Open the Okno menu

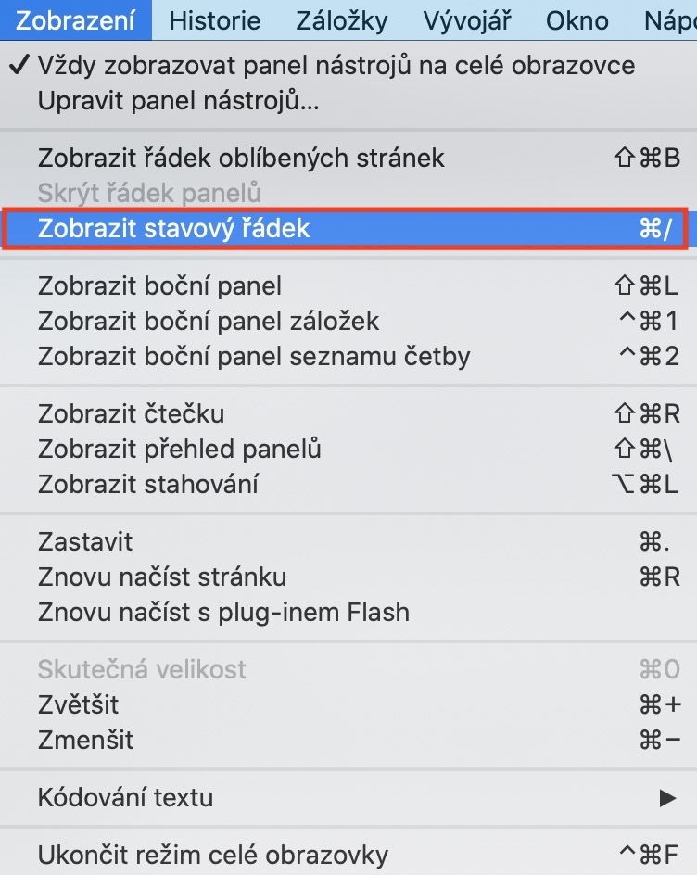point(577,20)
